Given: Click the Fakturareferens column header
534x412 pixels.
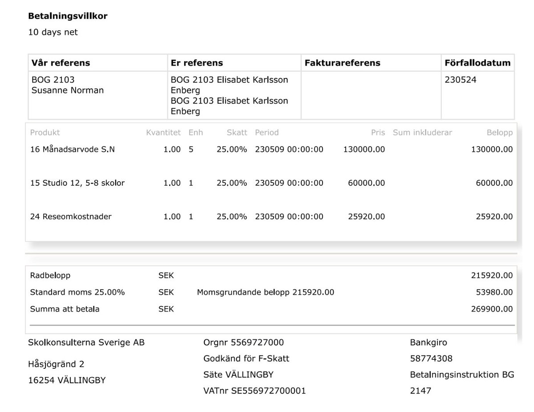Looking at the screenshot, I should (342, 63).
